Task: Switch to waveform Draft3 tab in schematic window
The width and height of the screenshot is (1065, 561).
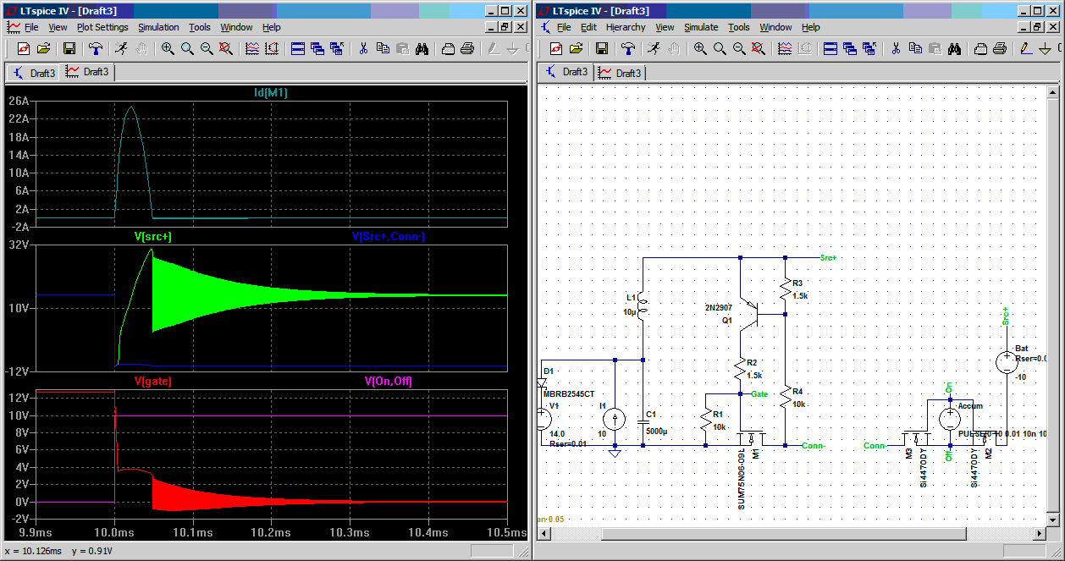Action: pos(621,73)
